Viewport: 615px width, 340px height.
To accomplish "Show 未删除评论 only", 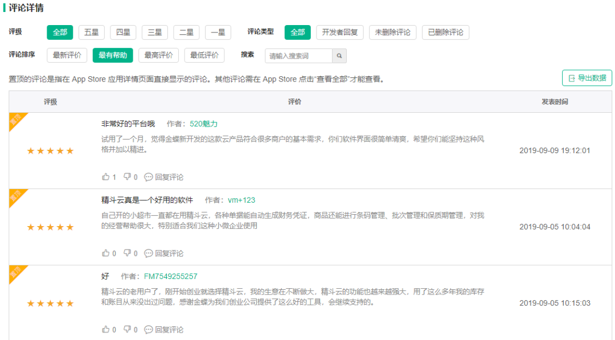I will tap(392, 32).
